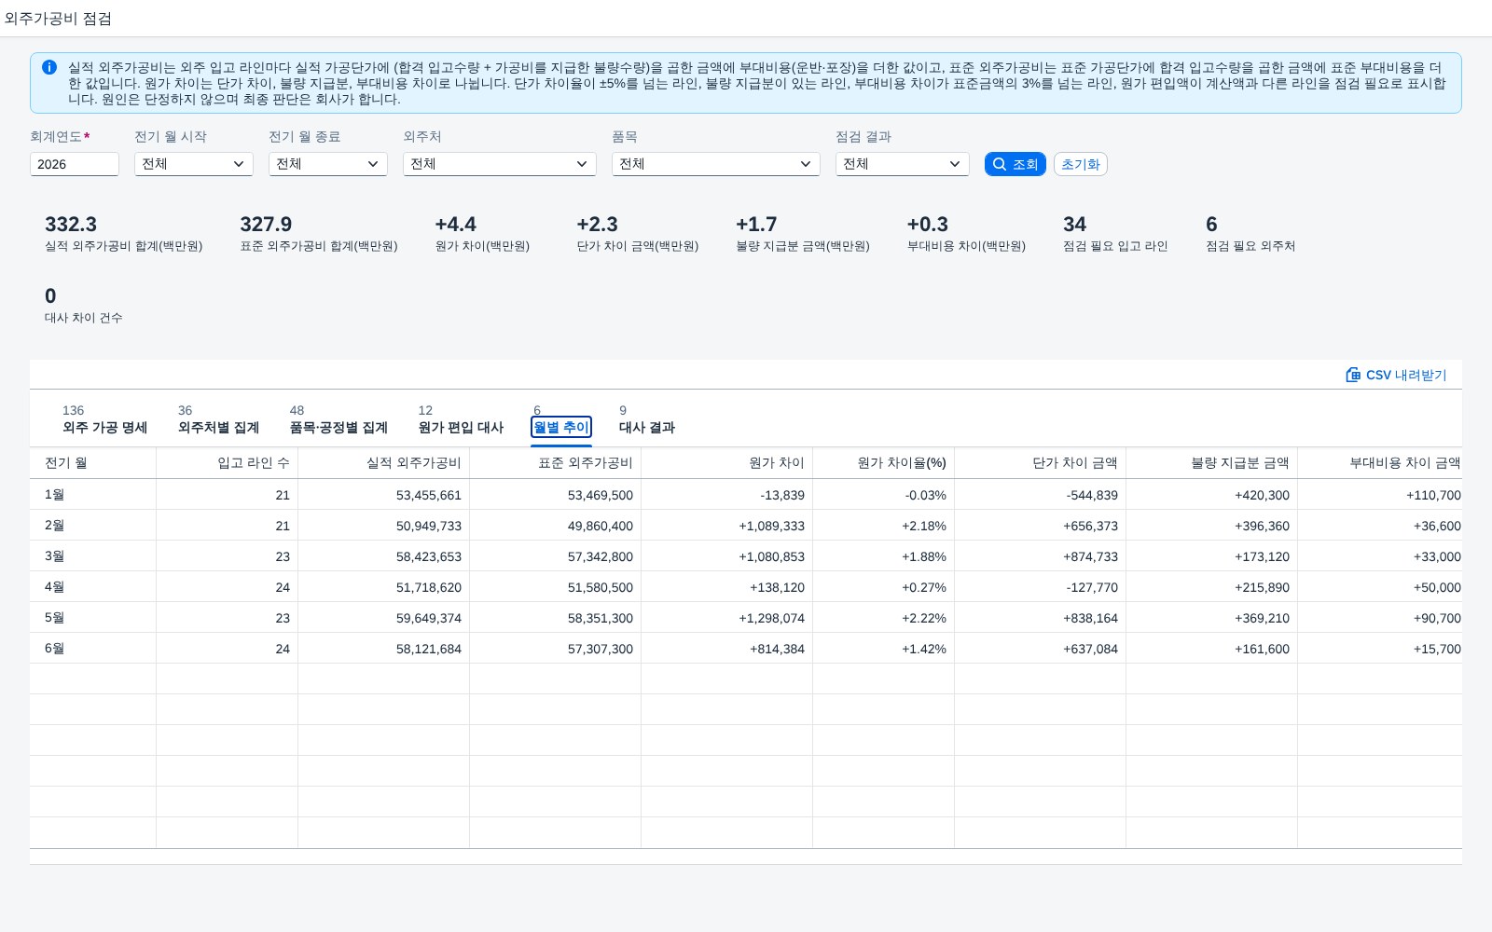Switch to the 외주 가공 명세 tab
Screen dimensions: 1492x932
tap(104, 419)
